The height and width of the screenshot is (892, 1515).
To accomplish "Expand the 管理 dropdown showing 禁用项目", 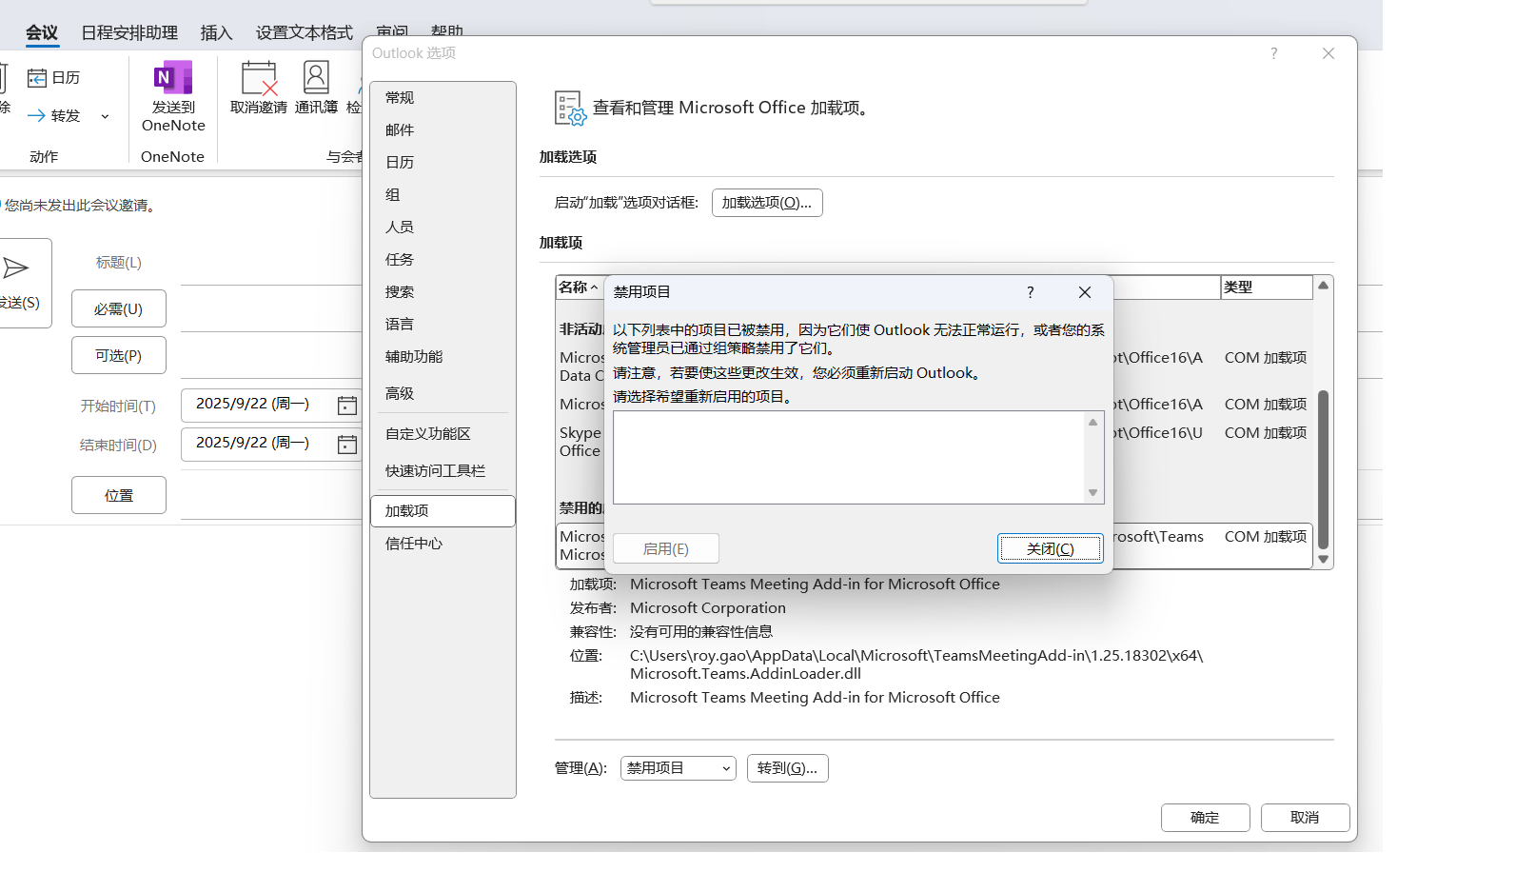I will click(678, 768).
